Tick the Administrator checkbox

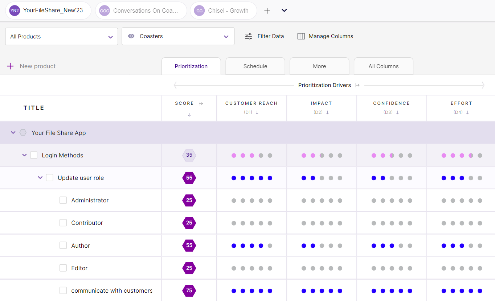(63, 200)
